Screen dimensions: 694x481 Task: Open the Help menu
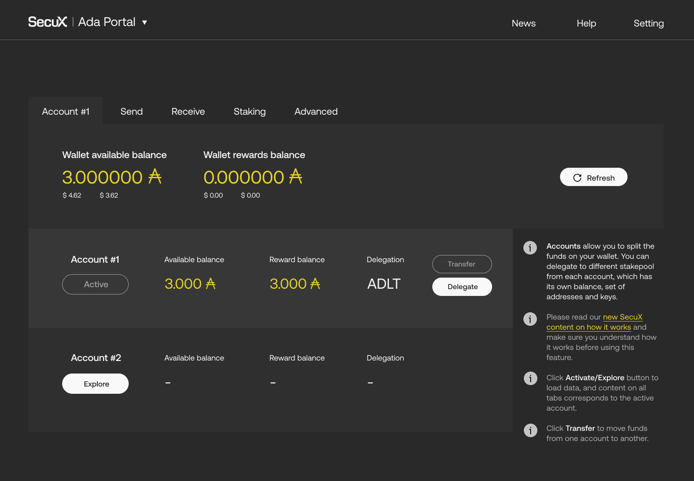click(x=586, y=23)
